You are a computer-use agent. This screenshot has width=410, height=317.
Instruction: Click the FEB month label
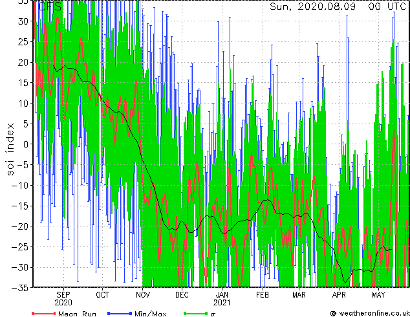point(263,295)
